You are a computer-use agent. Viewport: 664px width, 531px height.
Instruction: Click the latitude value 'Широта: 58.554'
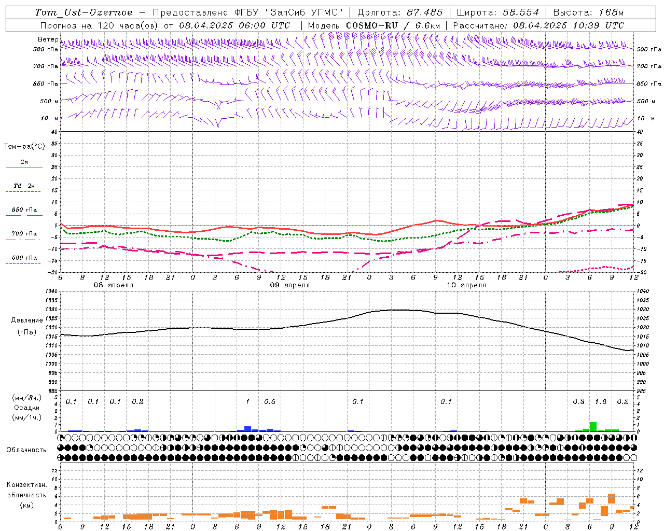coord(497,12)
